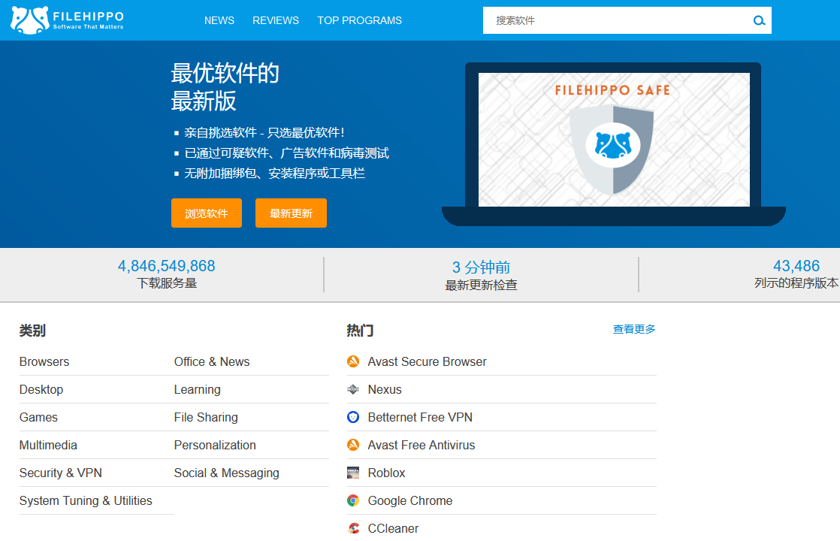This screenshot has height=541, width=840.
Task: Select the Security & VPN category
Action: click(x=61, y=473)
